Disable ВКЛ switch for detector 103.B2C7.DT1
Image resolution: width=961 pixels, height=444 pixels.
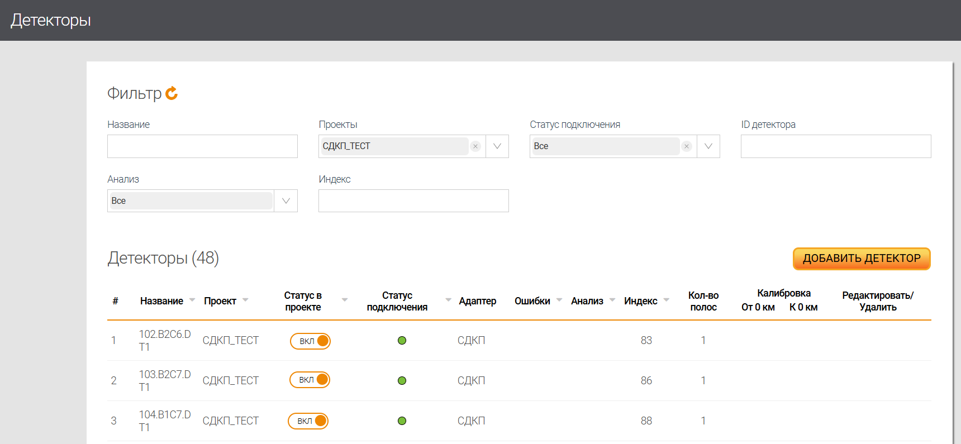[x=310, y=380]
